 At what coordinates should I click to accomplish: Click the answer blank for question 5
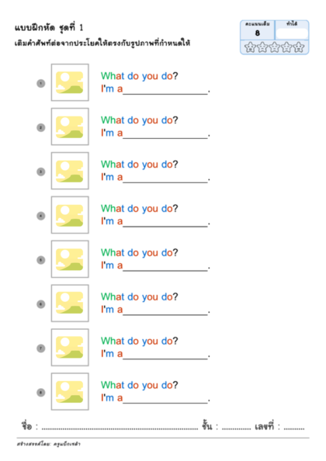point(165,267)
